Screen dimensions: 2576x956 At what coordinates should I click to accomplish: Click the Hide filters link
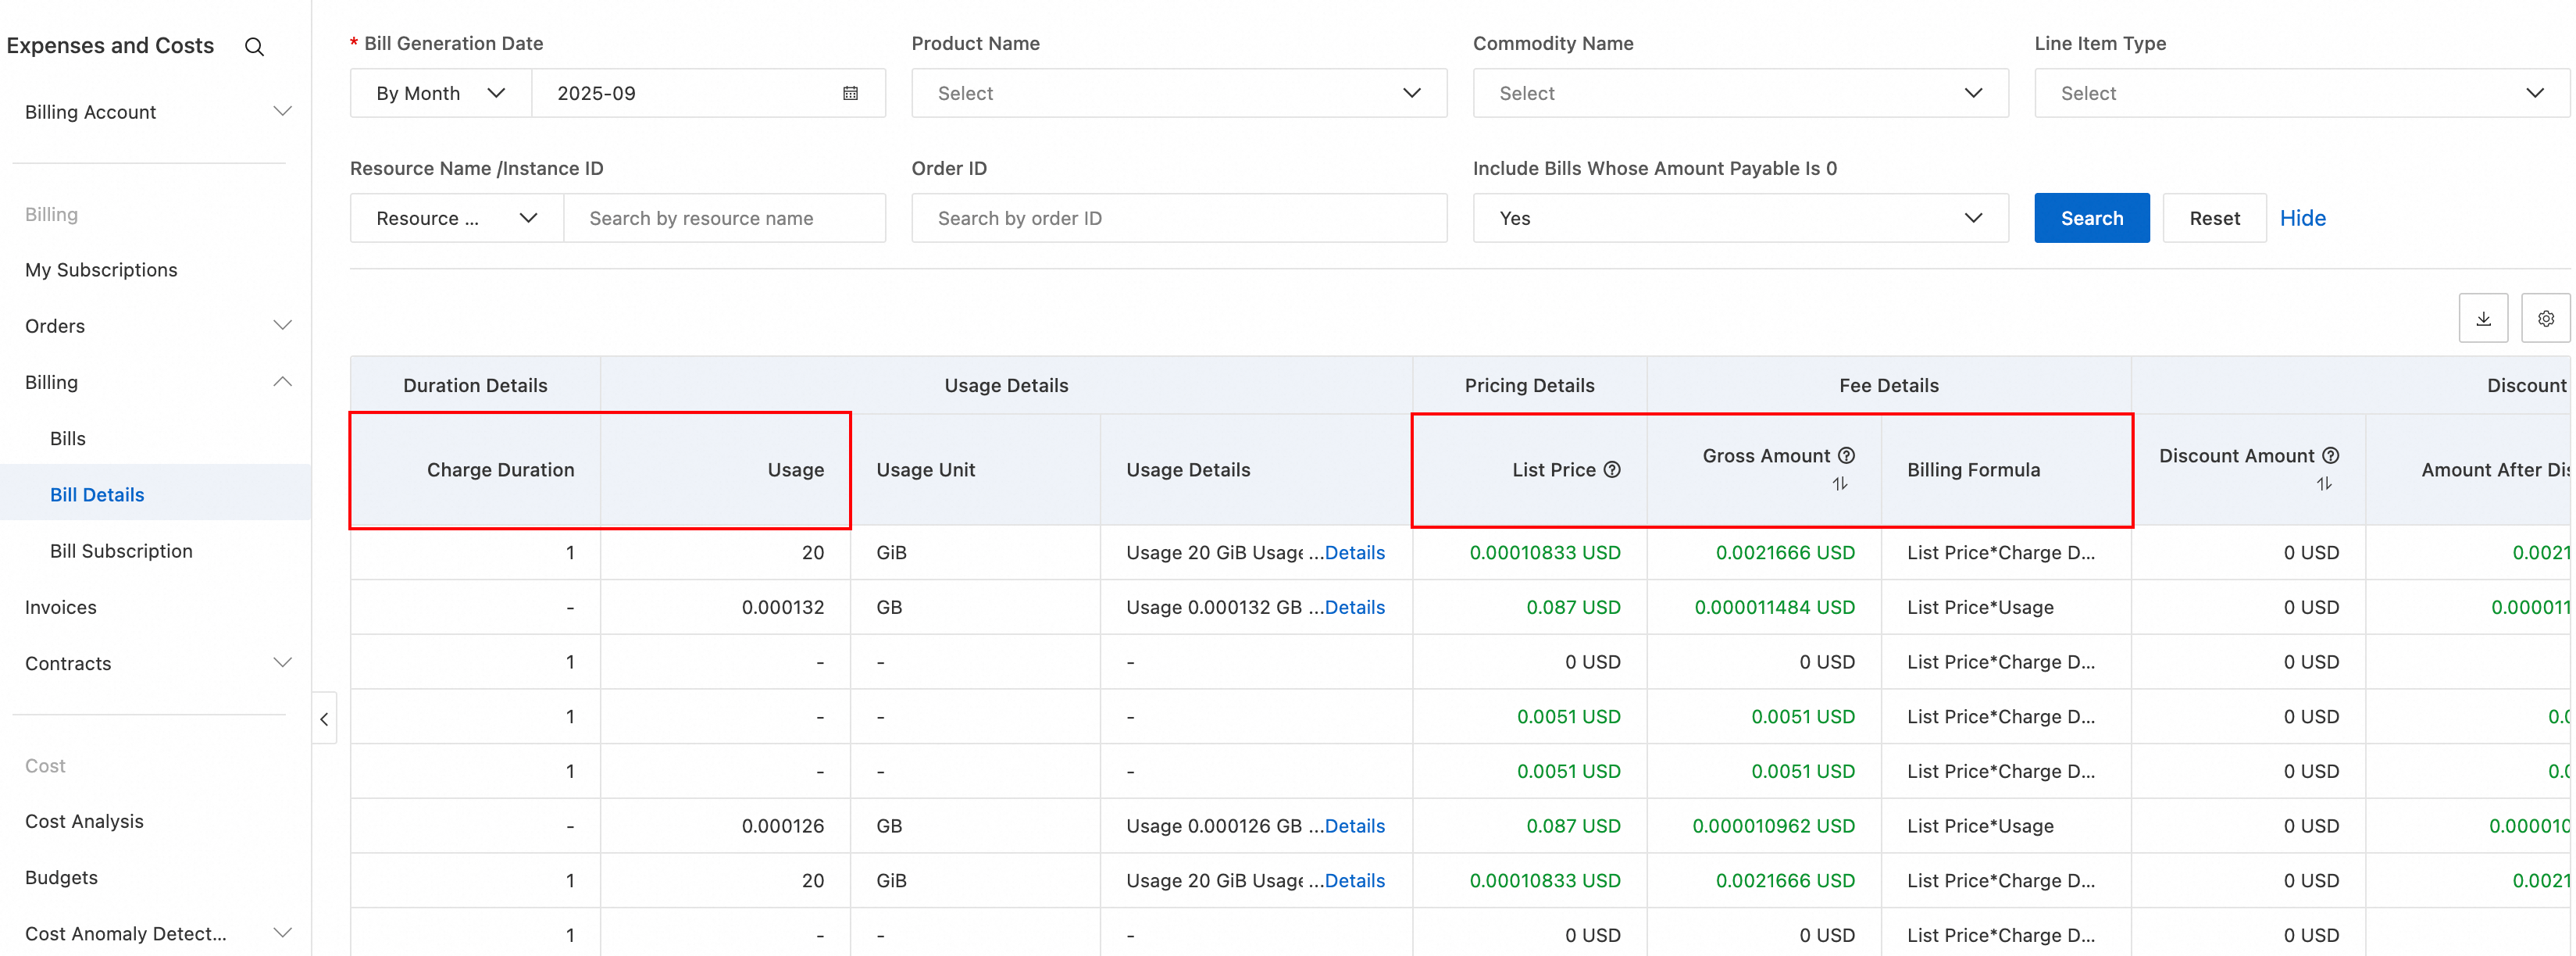(2301, 218)
